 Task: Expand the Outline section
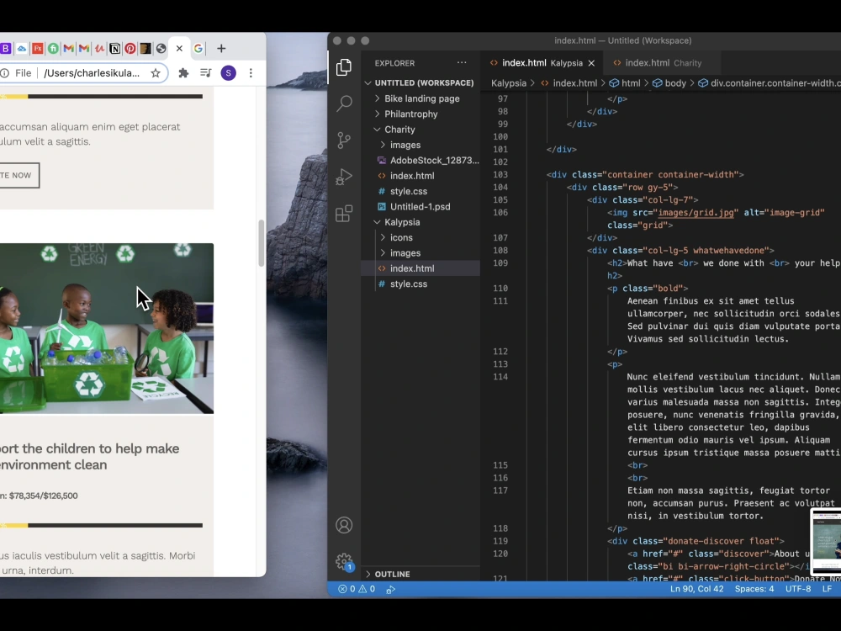pyautogui.click(x=420, y=574)
